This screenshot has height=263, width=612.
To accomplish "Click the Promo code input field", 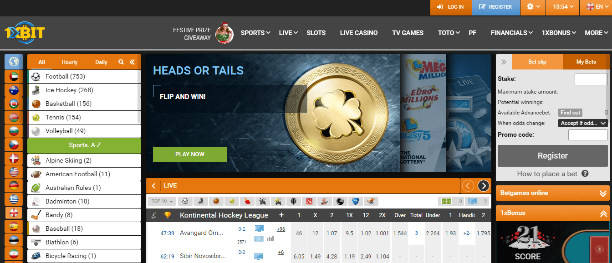I will pyautogui.click(x=588, y=135).
